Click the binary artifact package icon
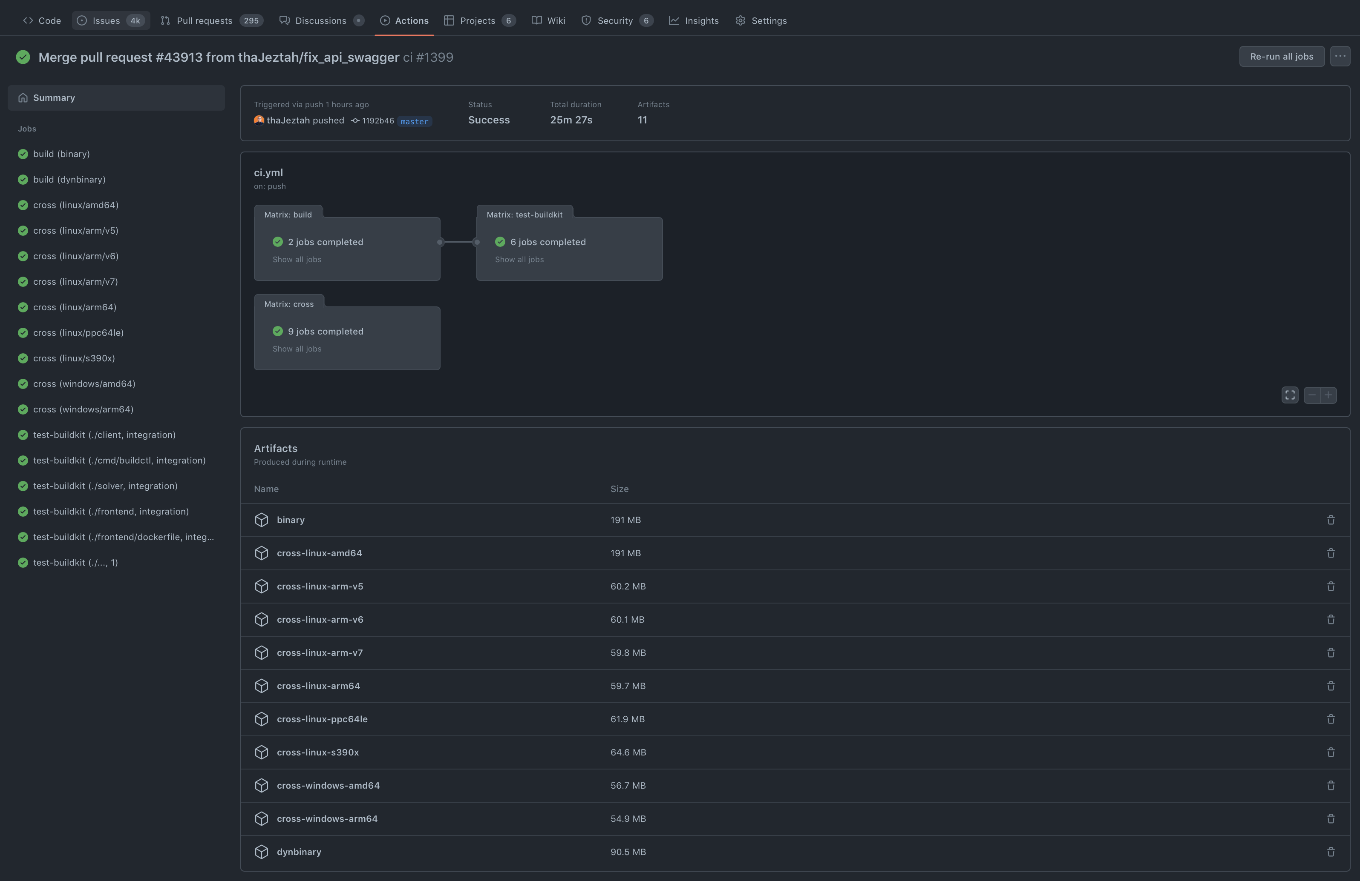Viewport: 1360px width, 881px height. [262, 520]
